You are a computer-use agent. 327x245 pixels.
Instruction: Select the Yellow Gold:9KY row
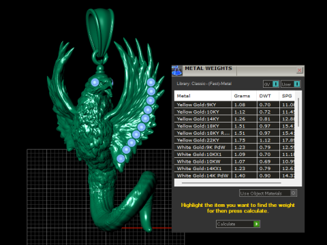click(x=234, y=105)
